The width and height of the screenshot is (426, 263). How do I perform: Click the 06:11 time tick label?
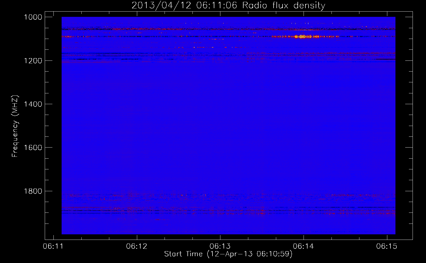click(x=53, y=246)
